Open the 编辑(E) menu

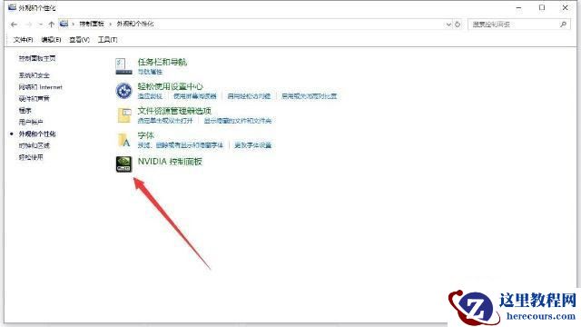(51, 40)
